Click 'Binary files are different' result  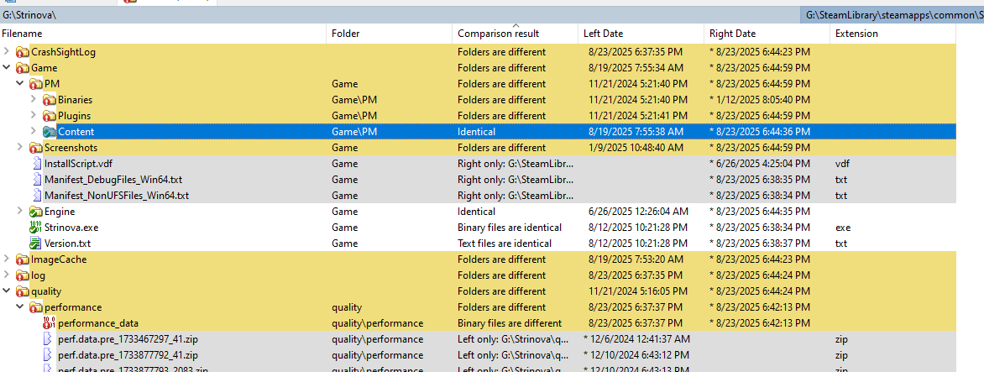[510, 323]
